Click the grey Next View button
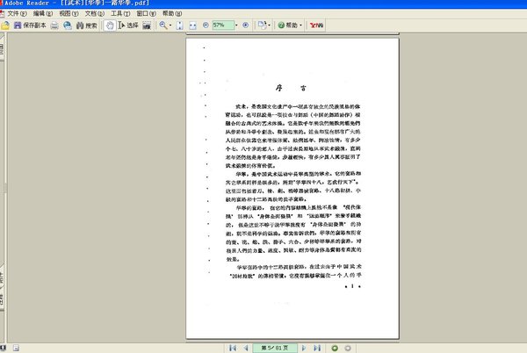Image resolution: width=527 pixels, height=353 pixels. click(348, 349)
